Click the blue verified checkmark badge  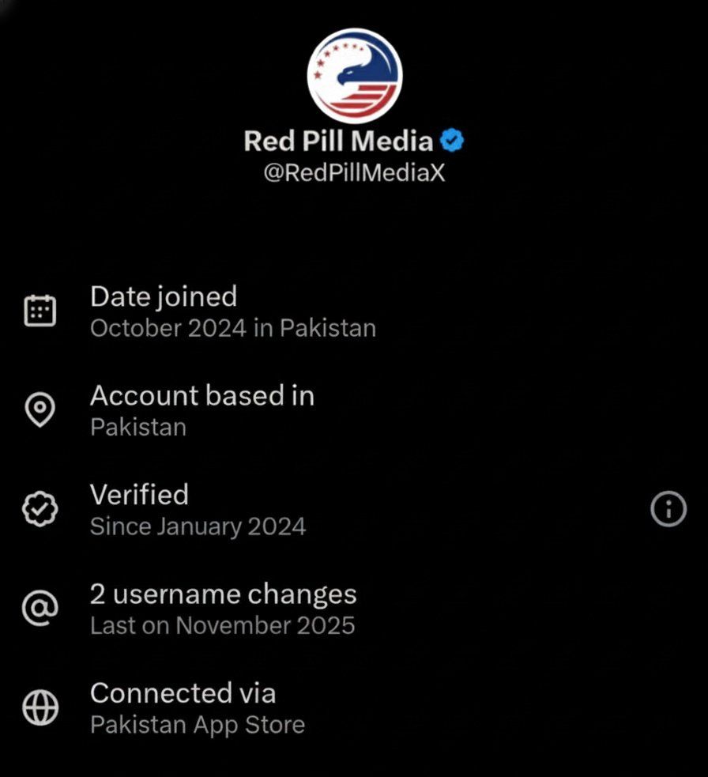click(x=452, y=140)
